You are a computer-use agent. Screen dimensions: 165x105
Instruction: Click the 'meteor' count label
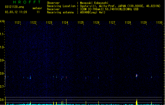pos(37,8)
